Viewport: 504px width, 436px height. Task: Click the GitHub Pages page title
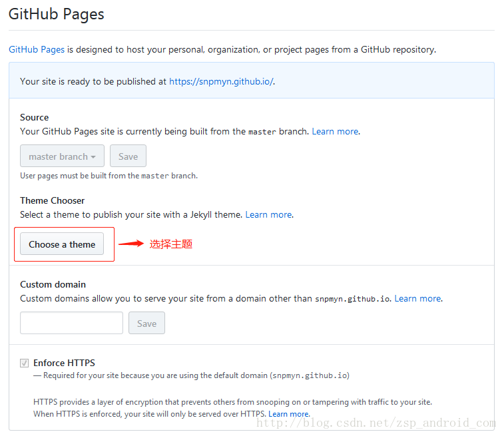(56, 14)
